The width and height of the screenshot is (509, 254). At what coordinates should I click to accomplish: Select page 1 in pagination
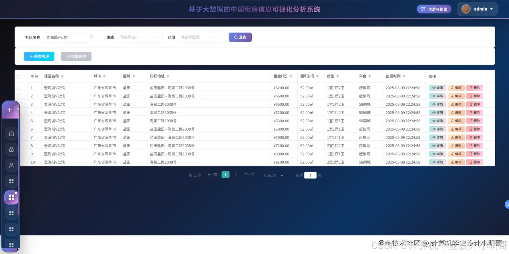click(x=226, y=175)
